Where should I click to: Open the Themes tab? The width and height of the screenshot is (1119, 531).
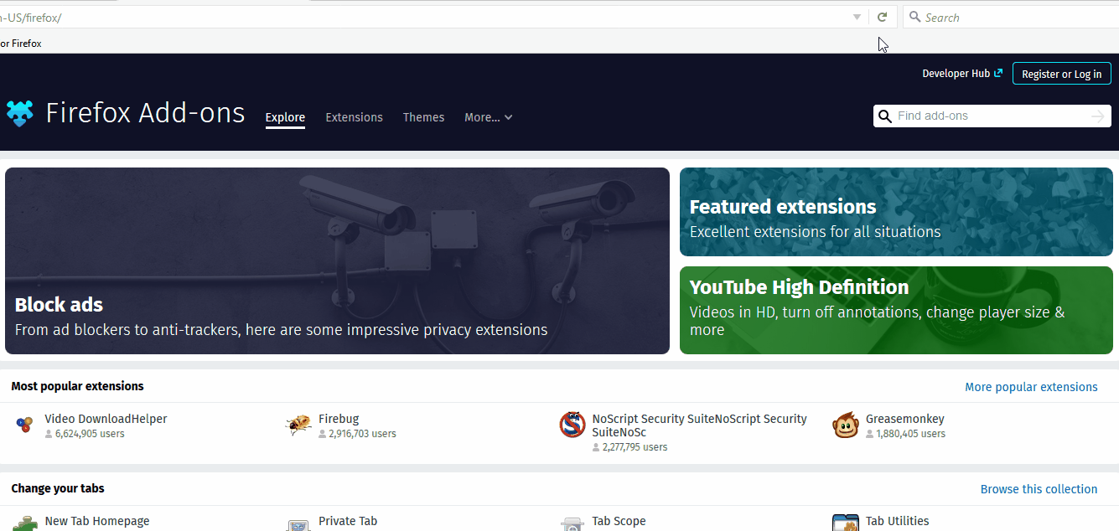[x=423, y=117]
